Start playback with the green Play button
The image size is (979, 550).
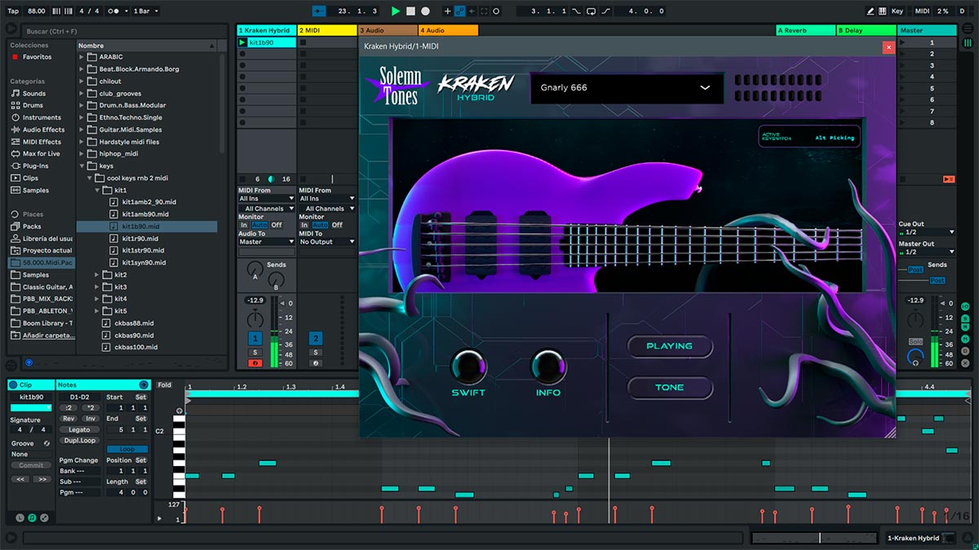point(396,11)
